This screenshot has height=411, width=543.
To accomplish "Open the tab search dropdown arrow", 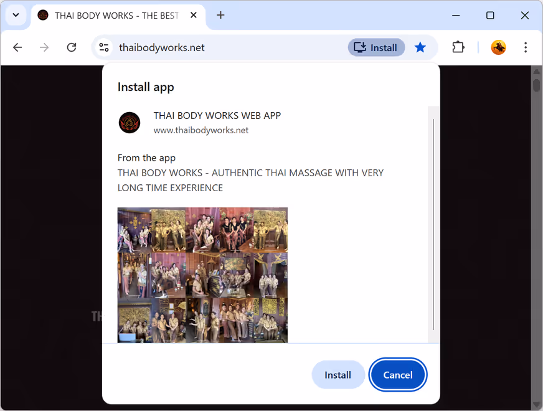I will [x=16, y=15].
